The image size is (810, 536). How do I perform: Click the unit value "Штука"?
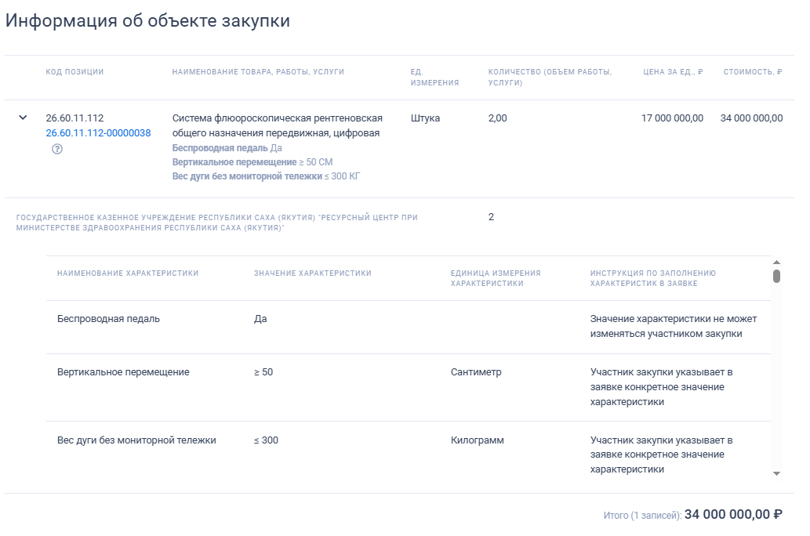pos(425,118)
